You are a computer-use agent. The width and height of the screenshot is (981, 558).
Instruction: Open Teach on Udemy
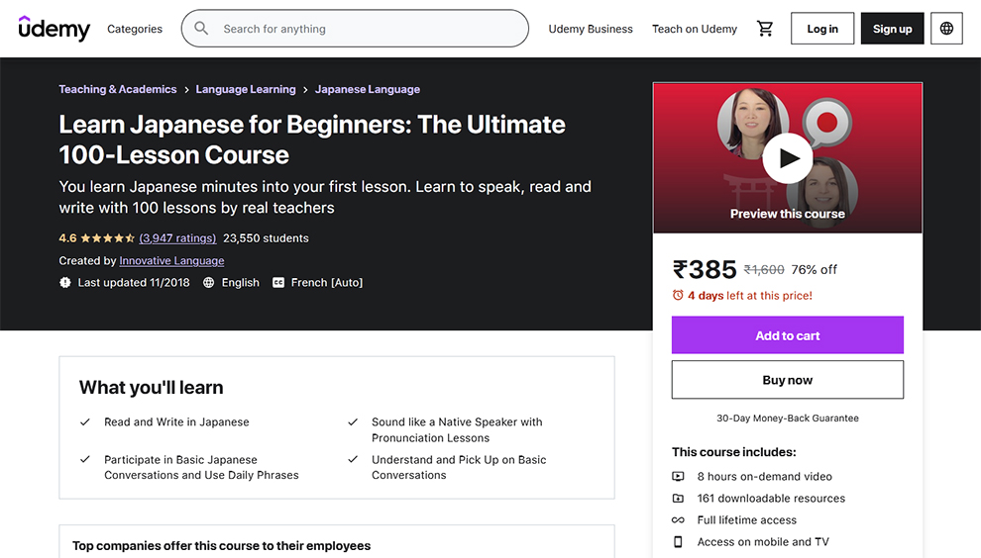click(x=695, y=29)
